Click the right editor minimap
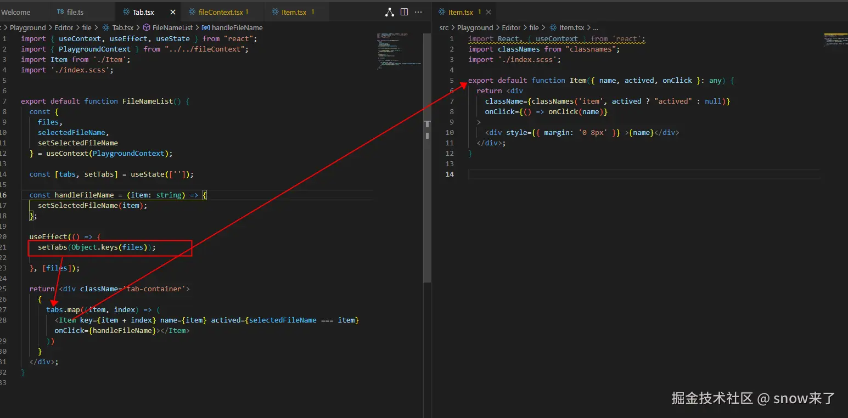This screenshot has width=848, height=418. (x=835, y=39)
